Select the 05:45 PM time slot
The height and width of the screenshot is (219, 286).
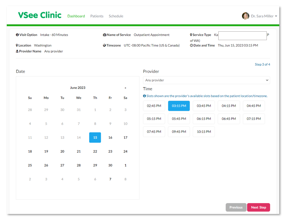[179, 119]
